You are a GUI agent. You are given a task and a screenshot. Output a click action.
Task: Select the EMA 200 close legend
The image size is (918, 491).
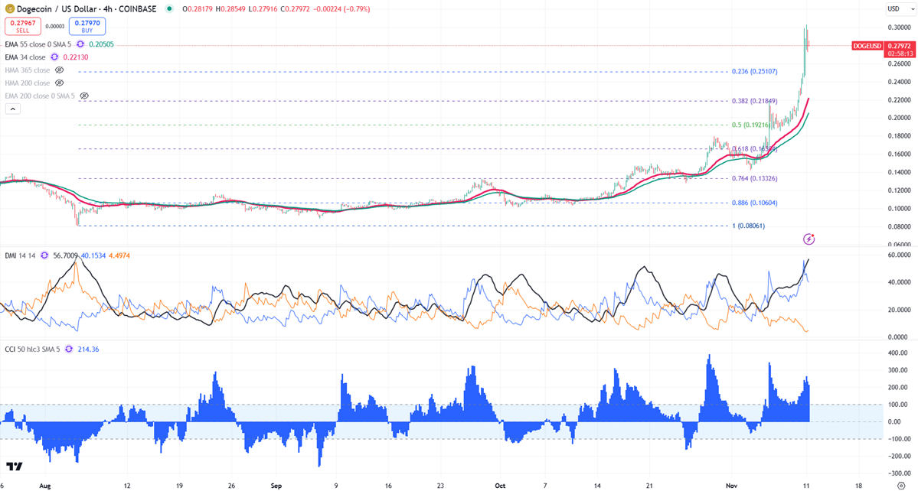(x=40, y=96)
